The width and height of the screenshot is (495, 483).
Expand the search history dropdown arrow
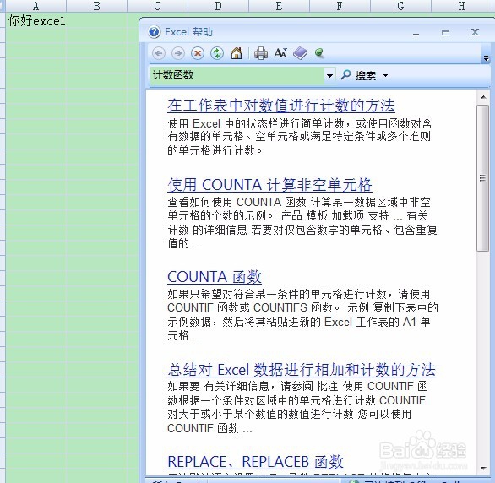(x=329, y=76)
